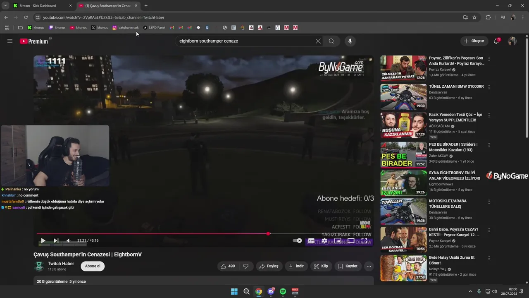529x298 pixels.
Task: Run search with the magnifier button
Action: (x=331, y=41)
